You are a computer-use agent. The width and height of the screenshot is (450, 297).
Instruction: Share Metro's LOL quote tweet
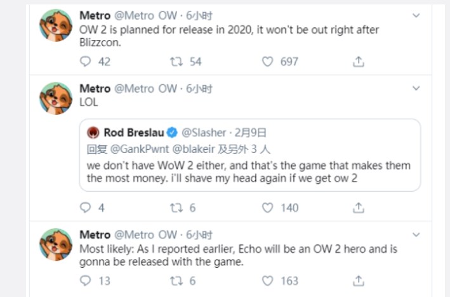359,208
